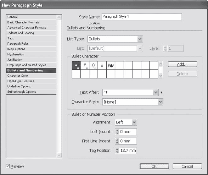Switch to Character Color section
The height and width of the screenshot is (175, 208).
click(18, 76)
